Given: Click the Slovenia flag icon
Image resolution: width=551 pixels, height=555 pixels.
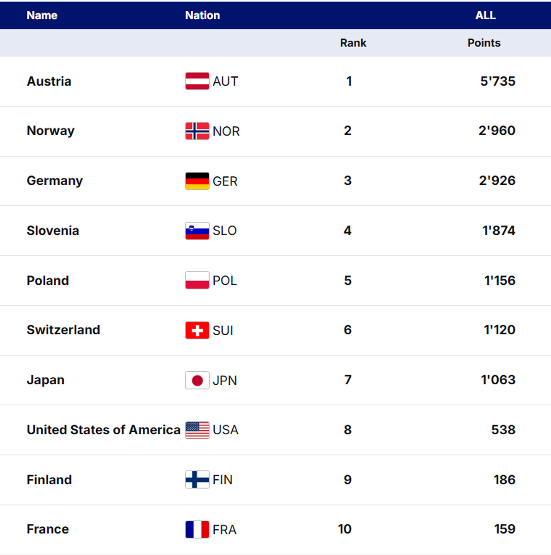Looking at the screenshot, I should pos(197,231).
